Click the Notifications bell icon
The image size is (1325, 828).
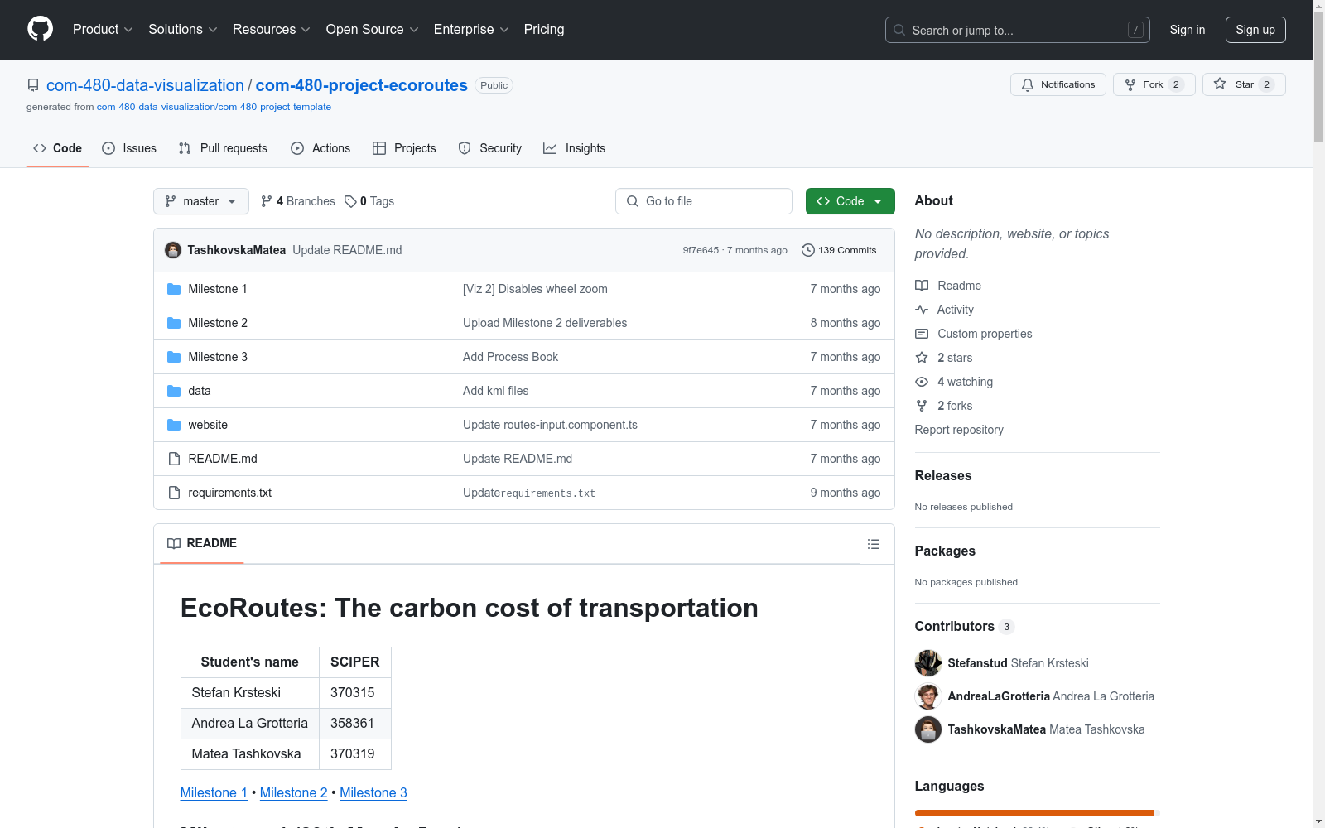click(x=1028, y=84)
